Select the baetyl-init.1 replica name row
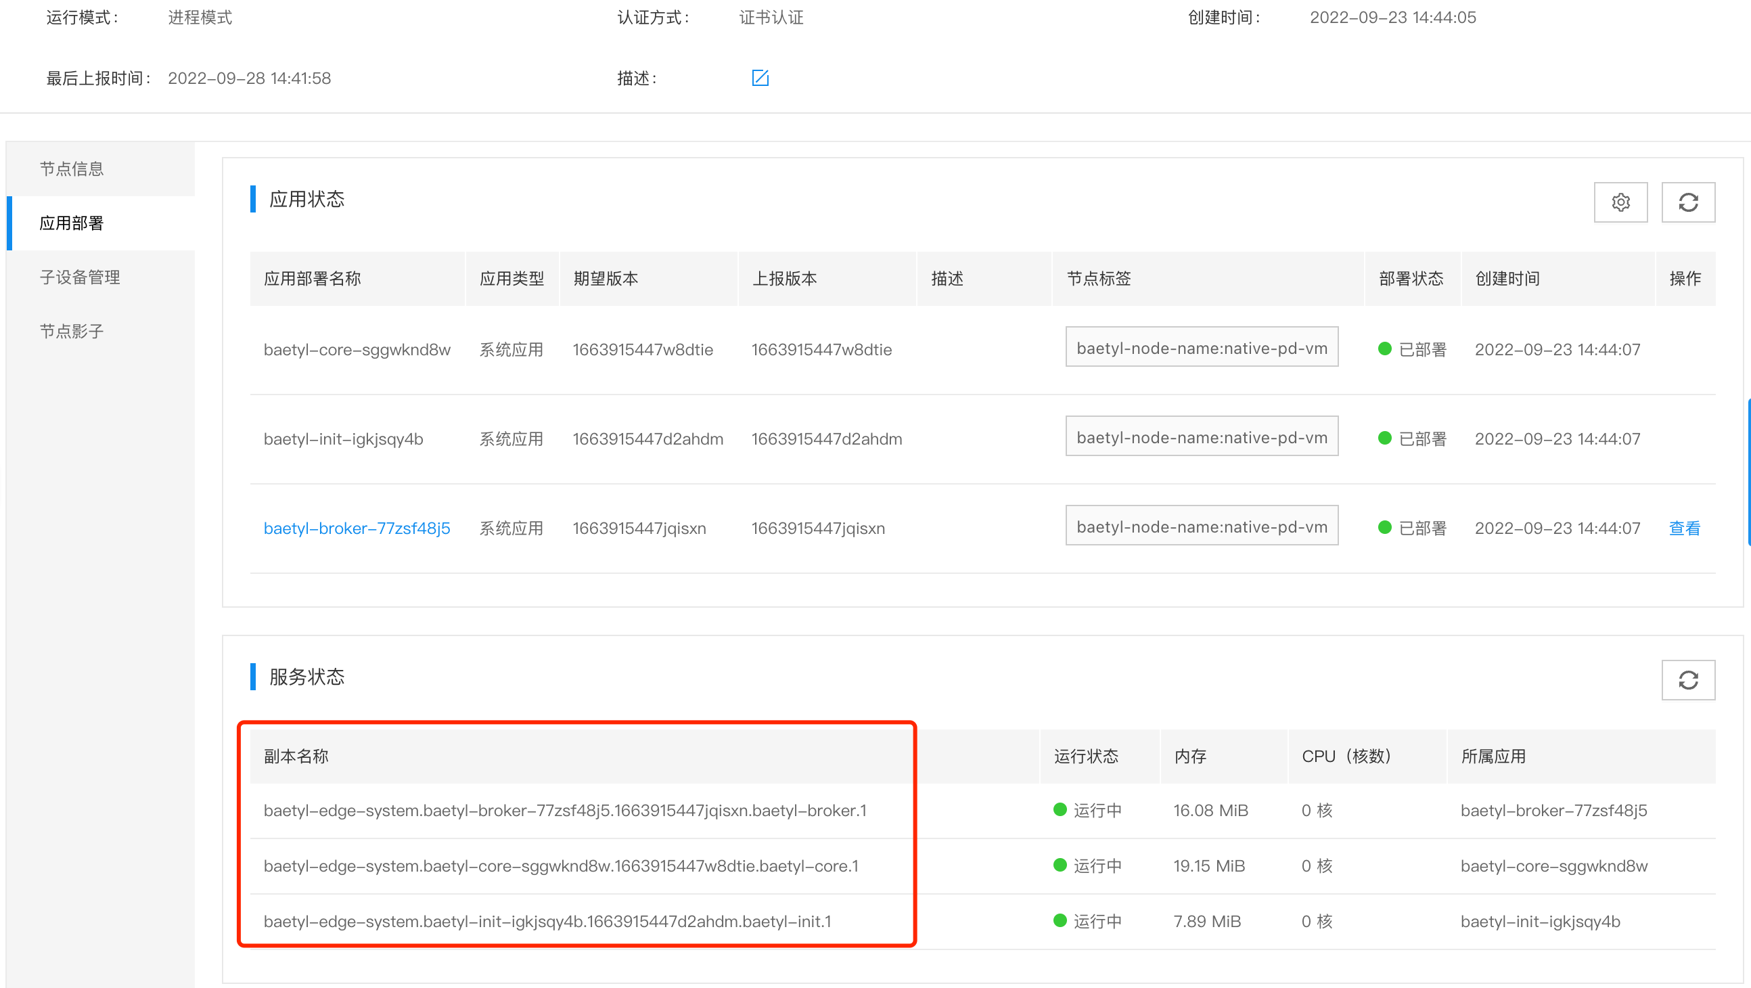Image resolution: width=1751 pixels, height=988 pixels. (x=547, y=922)
